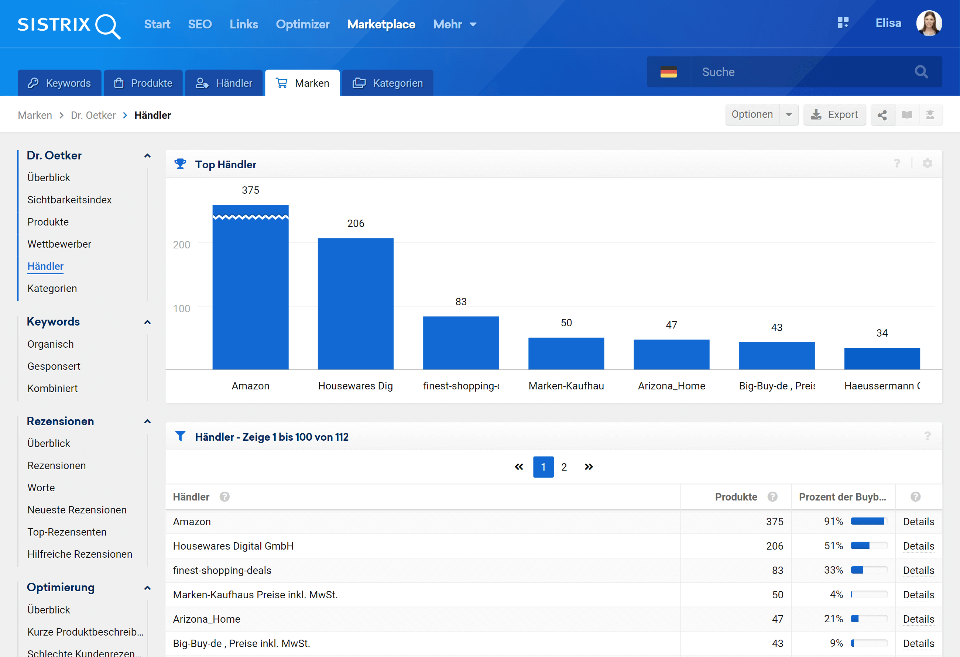Open the Optionen dropdown arrow
Screen dimensions: 960x657
789,115
